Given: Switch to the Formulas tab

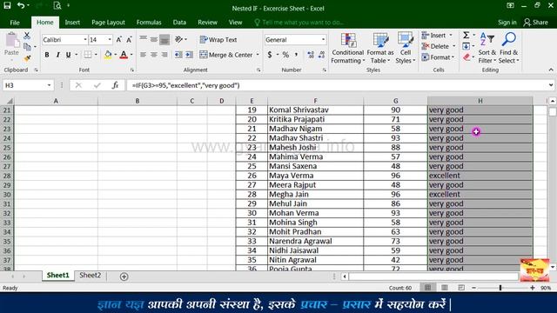Looking at the screenshot, I should pyautogui.click(x=149, y=23).
